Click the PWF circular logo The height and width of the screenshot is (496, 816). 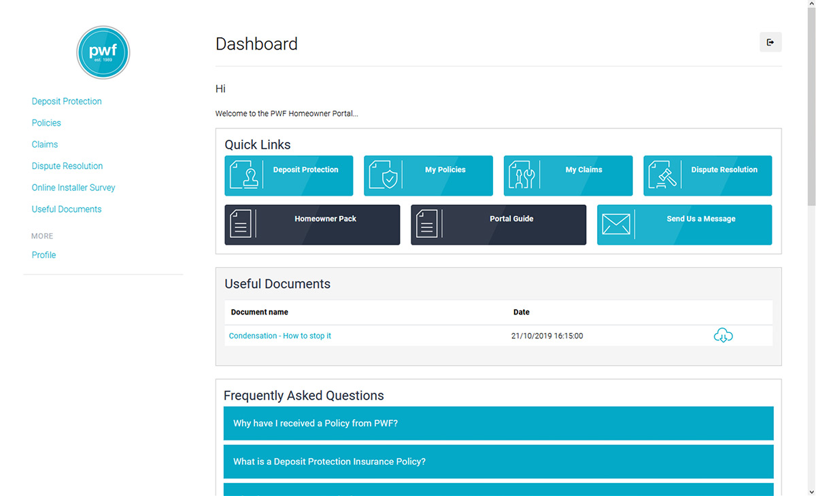[103, 52]
